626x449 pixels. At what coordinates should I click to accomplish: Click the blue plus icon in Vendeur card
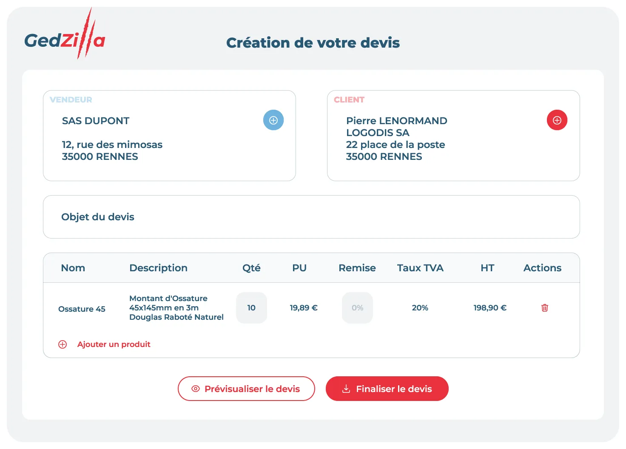273,120
